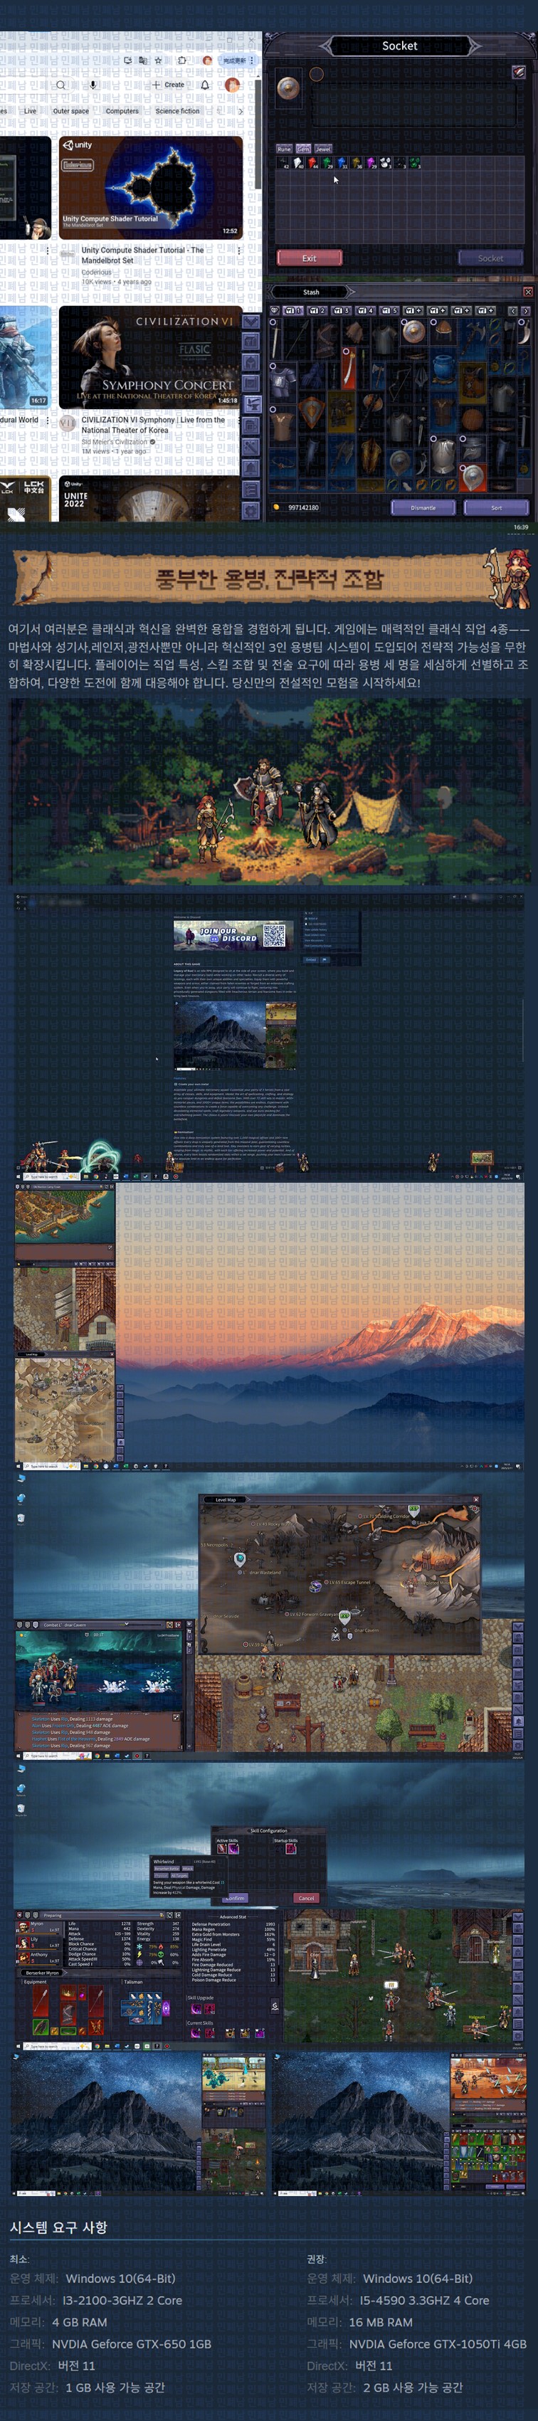This screenshot has height=2421, width=538.
Task: Switch to the Rune tab
Action: point(283,149)
